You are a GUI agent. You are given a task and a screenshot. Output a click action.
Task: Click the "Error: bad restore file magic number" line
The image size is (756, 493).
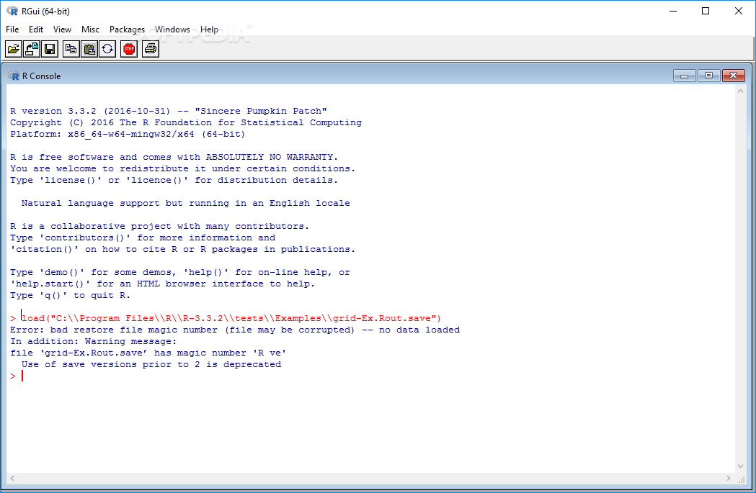[235, 330]
